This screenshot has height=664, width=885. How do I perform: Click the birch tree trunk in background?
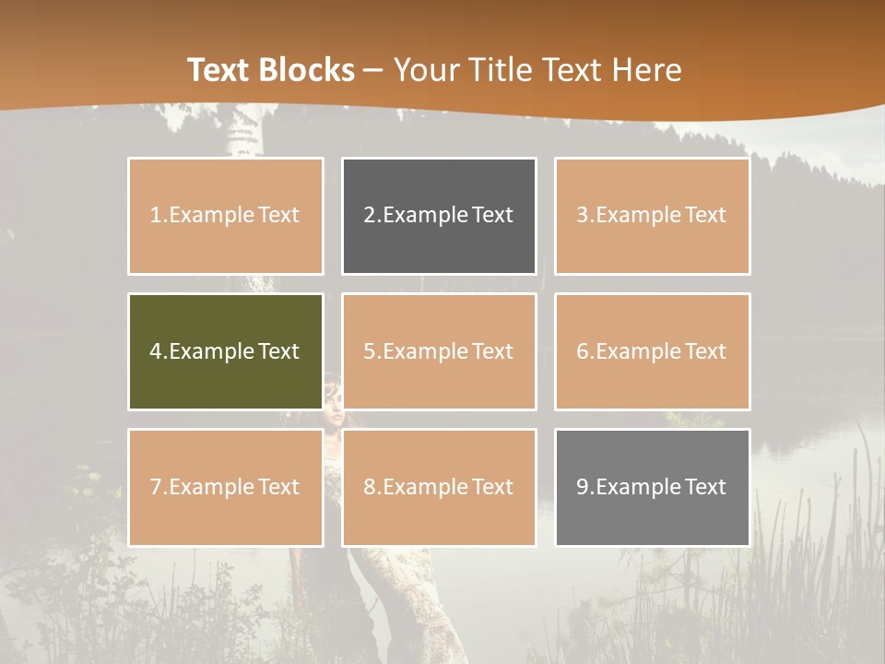pos(244,133)
